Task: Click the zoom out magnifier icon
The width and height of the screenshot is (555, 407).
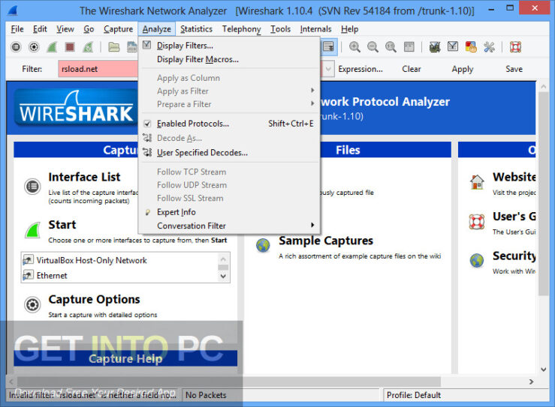Action: (373, 47)
